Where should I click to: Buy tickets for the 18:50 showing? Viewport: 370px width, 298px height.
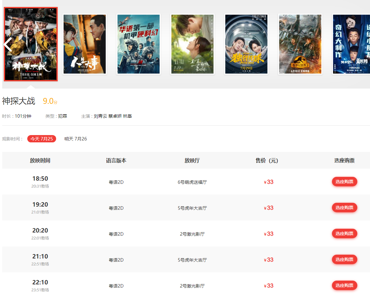(x=344, y=182)
